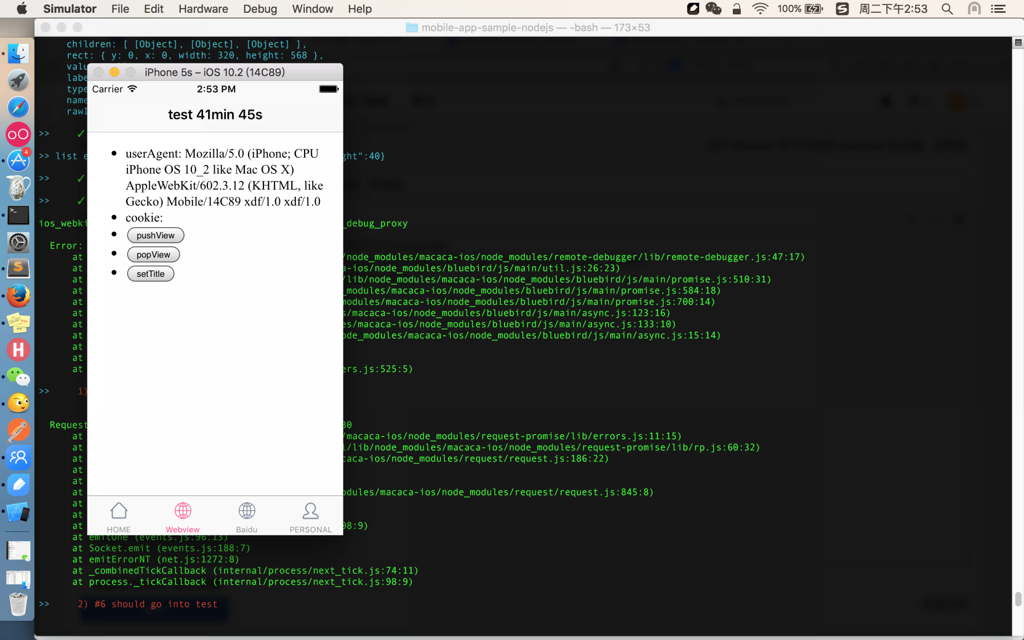Select the Webview tab
Viewport: 1024px width, 640px height.
[182, 517]
